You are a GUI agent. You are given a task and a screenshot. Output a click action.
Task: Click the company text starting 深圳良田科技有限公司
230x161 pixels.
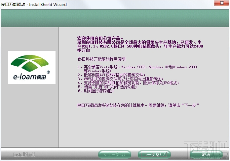[140, 47]
